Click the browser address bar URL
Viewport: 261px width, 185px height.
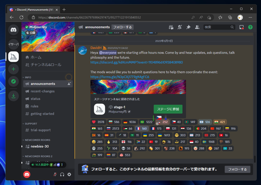click(x=89, y=18)
